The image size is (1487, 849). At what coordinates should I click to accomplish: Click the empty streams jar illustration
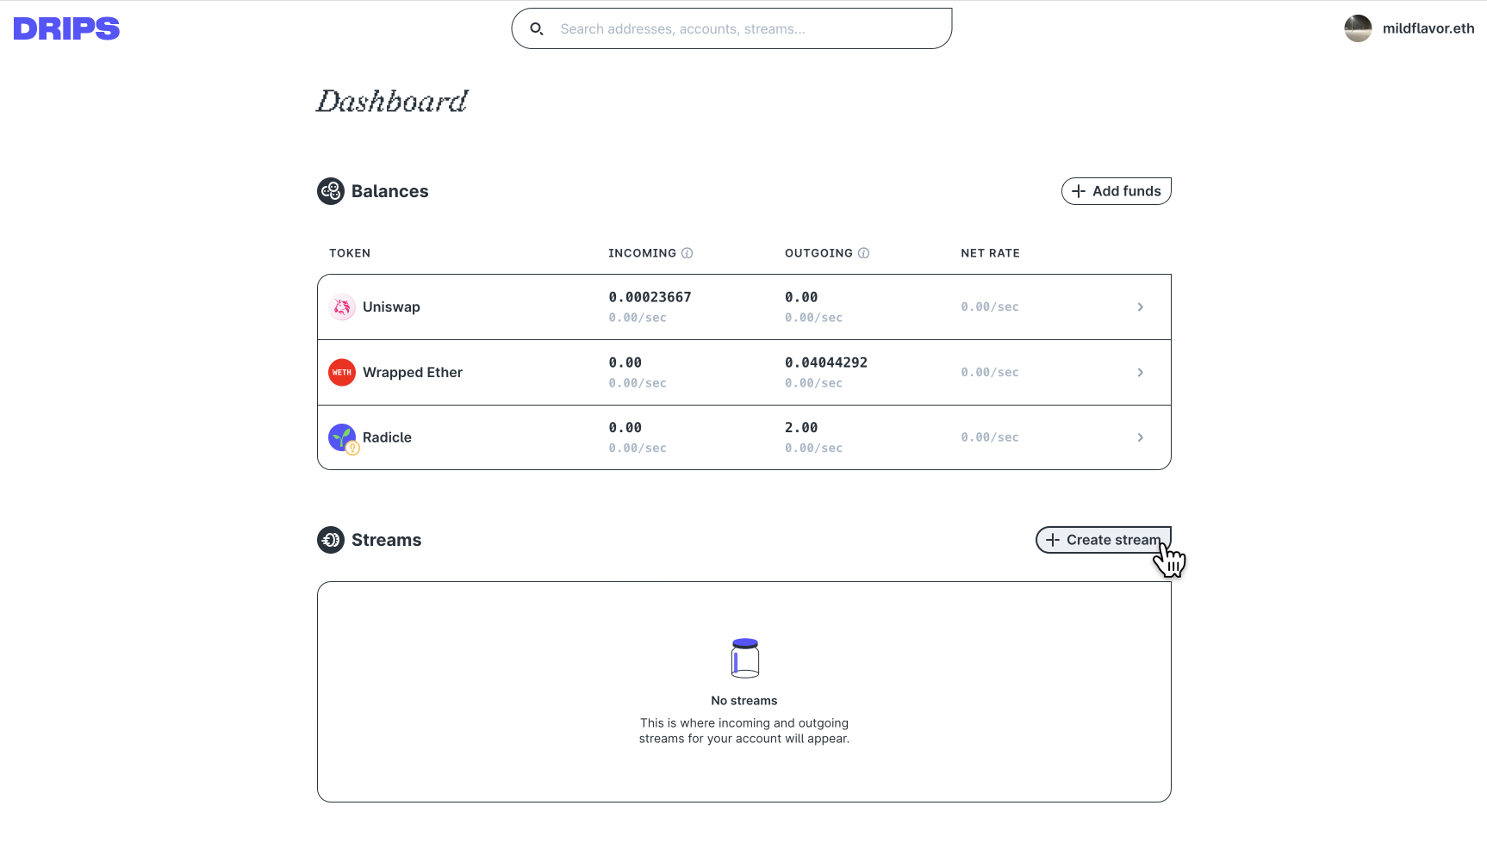coord(745,659)
